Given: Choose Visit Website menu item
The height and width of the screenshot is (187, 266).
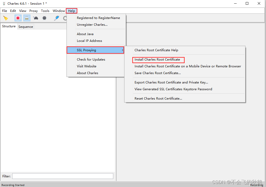Looking at the screenshot, I should tap(96, 66).
